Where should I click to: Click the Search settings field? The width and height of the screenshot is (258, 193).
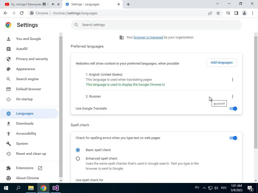pyautogui.click(x=156, y=25)
